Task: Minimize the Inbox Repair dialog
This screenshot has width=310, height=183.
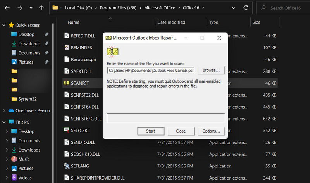Action: pos(186,38)
